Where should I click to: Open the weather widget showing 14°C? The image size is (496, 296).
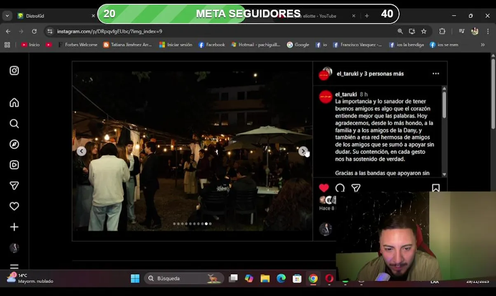[x=30, y=278]
